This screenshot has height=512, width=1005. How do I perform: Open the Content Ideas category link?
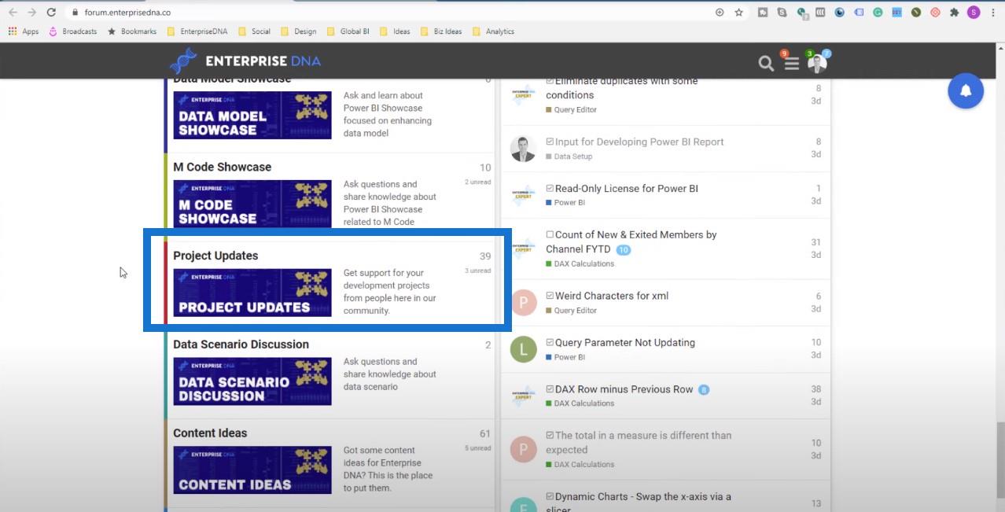click(210, 433)
